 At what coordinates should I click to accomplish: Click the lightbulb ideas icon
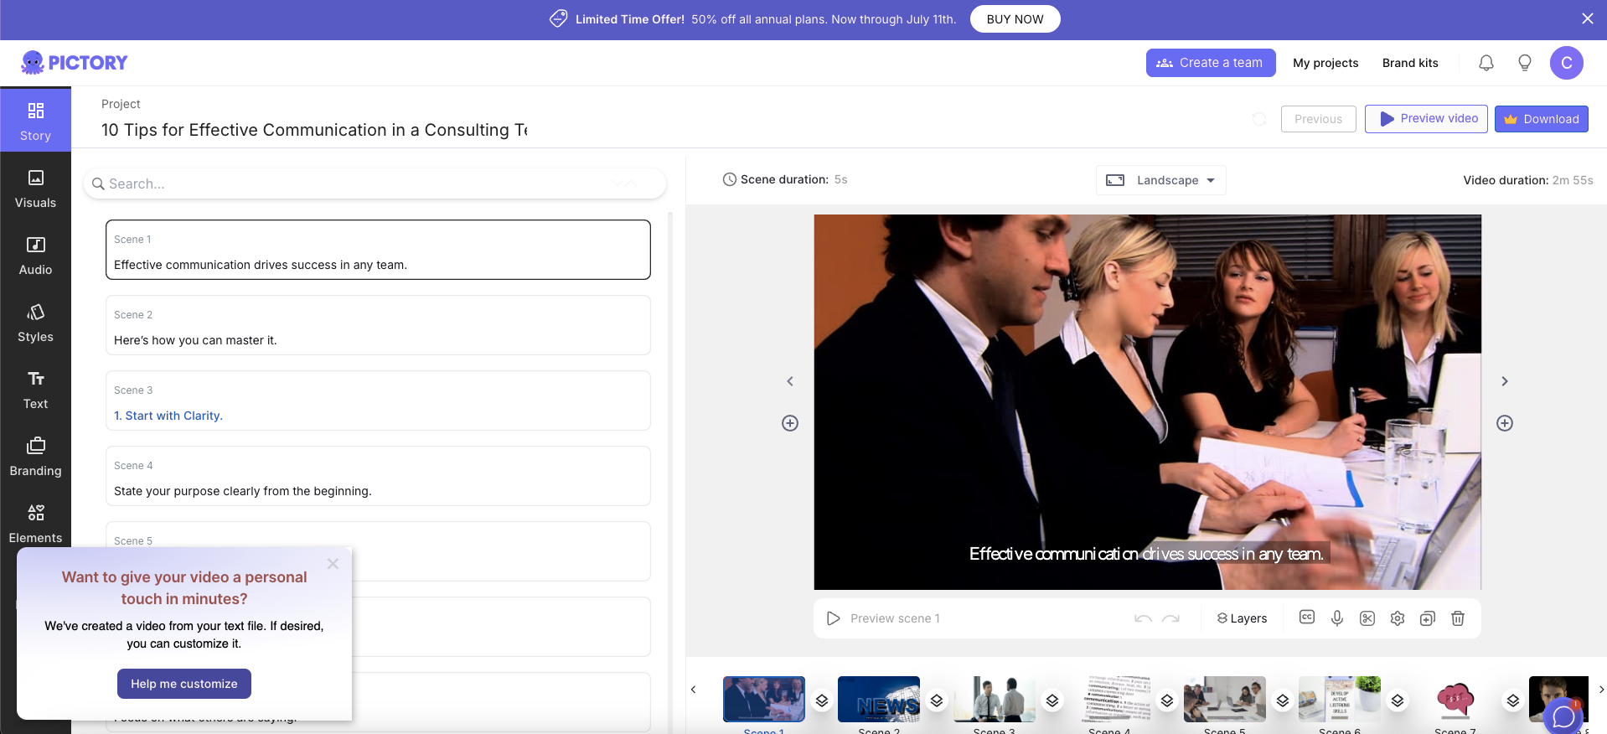click(1524, 63)
